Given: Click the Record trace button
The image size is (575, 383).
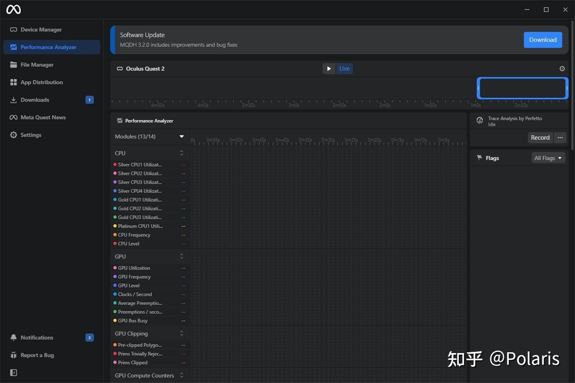Looking at the screenshot, I should [x=540, y=137].
